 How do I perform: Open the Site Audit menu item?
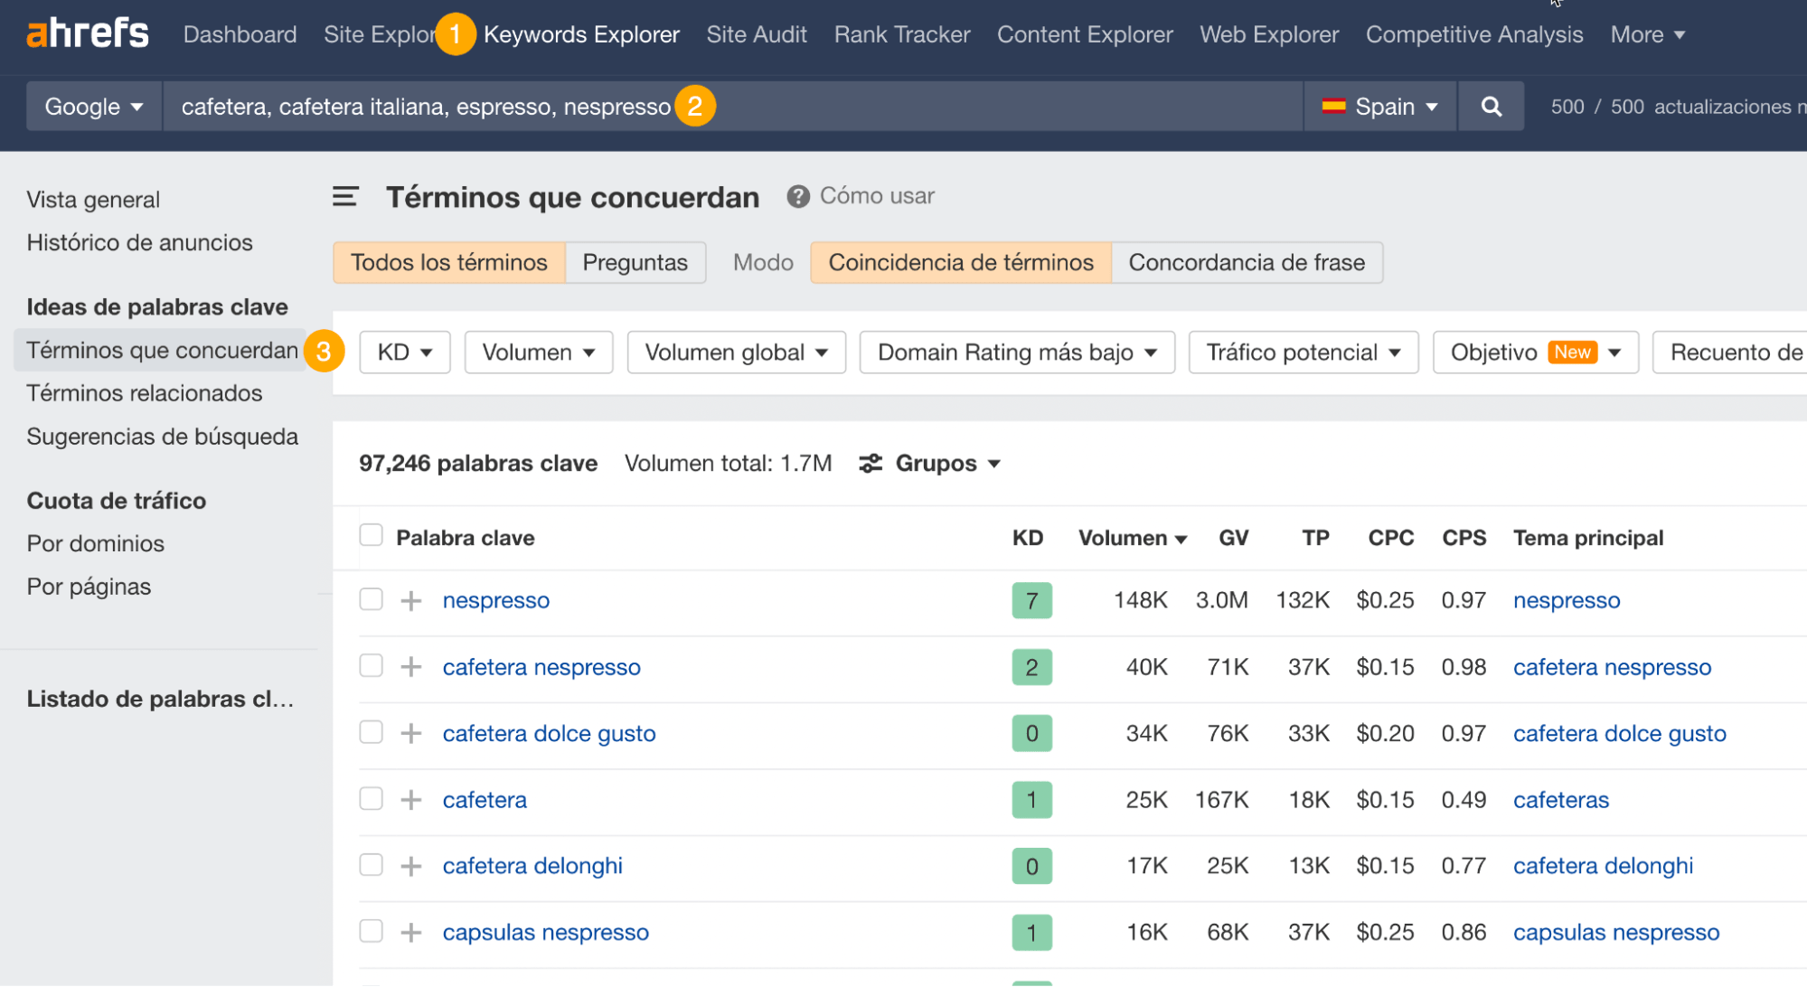click(x=757, y=34)
